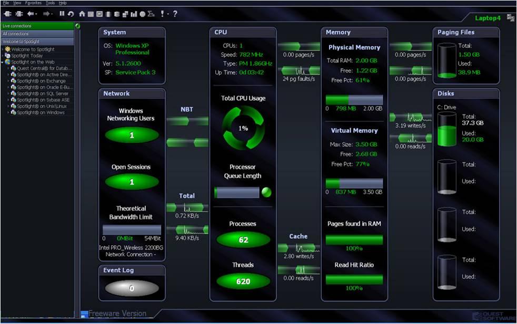This screenshot has height=324, width=517.
Task: Open Help with the question mark icon
Action: 175,14
